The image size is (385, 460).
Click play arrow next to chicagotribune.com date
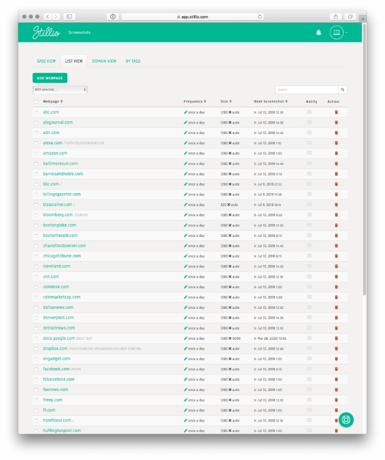click(255, 256)
